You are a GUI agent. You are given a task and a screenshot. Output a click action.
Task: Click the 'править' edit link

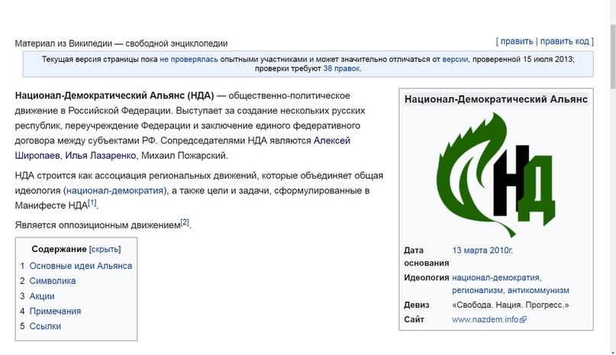516,41
